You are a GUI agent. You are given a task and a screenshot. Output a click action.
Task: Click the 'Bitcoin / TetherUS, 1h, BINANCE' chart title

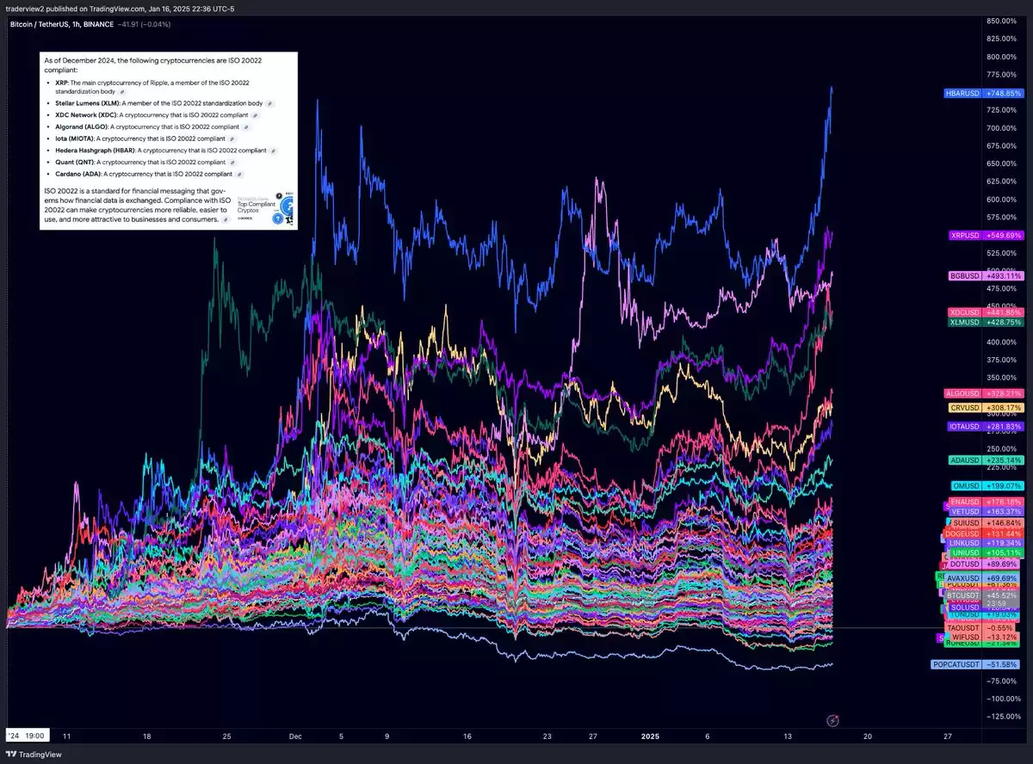coord(62,24)
